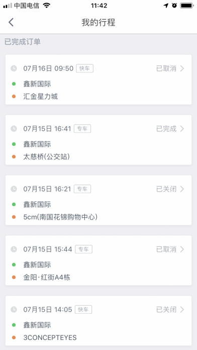Expand 已取消 chevron for 金阳·红街A4栋 trip
197x350 pixels.
coord(182,249)
